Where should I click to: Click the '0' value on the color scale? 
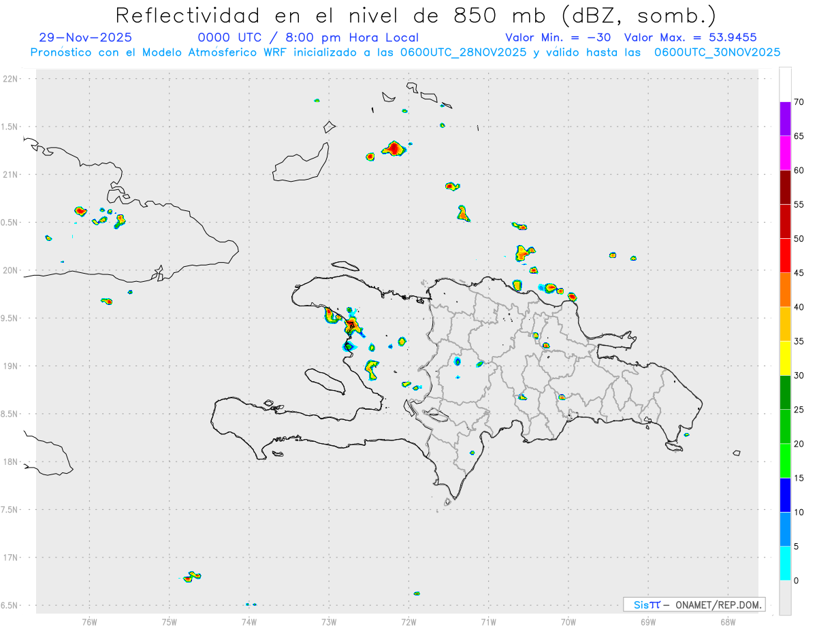click(x=797, y=581)
